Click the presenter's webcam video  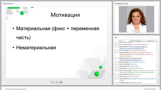[x=136, y=19]
